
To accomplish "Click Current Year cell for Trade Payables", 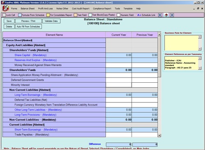I will (x=118, y=135).
